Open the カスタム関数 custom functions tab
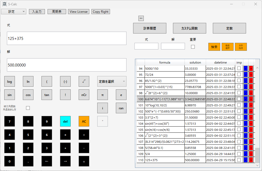Image resolution: width=262 pixels, height=171 pixels. [x=189, y=28]
